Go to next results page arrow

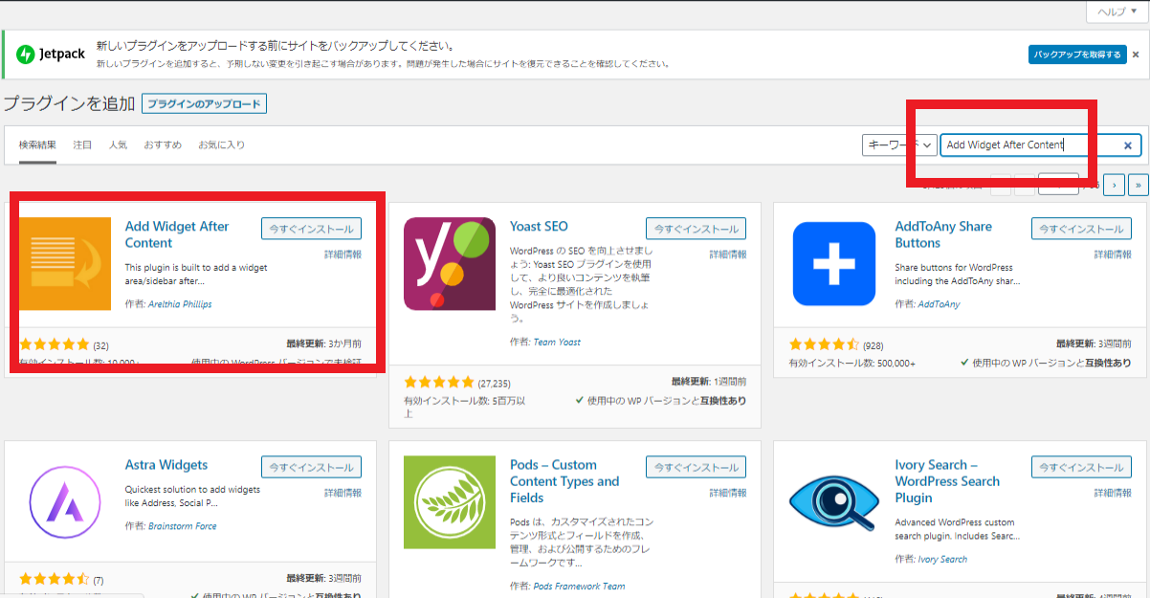tap(1115, 185)
